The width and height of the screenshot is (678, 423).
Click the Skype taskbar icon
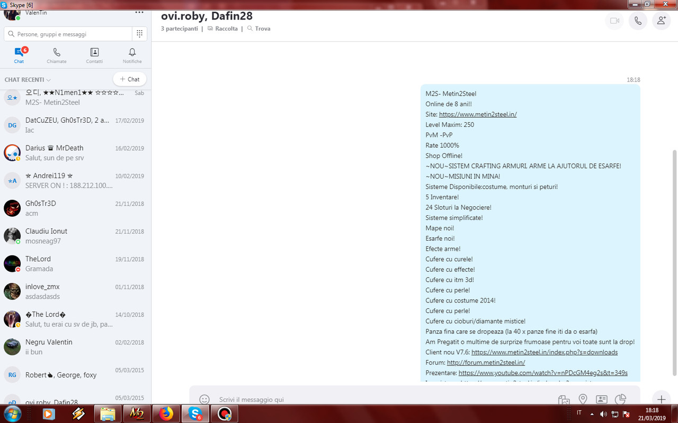point(195,413)
